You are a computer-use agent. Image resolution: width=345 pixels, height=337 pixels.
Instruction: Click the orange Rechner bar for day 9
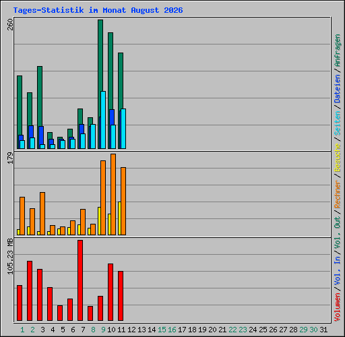pyautogui.click(x=103, y=198)
